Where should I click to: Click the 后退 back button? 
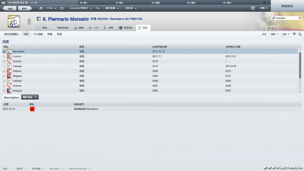[x=10, y=9]
